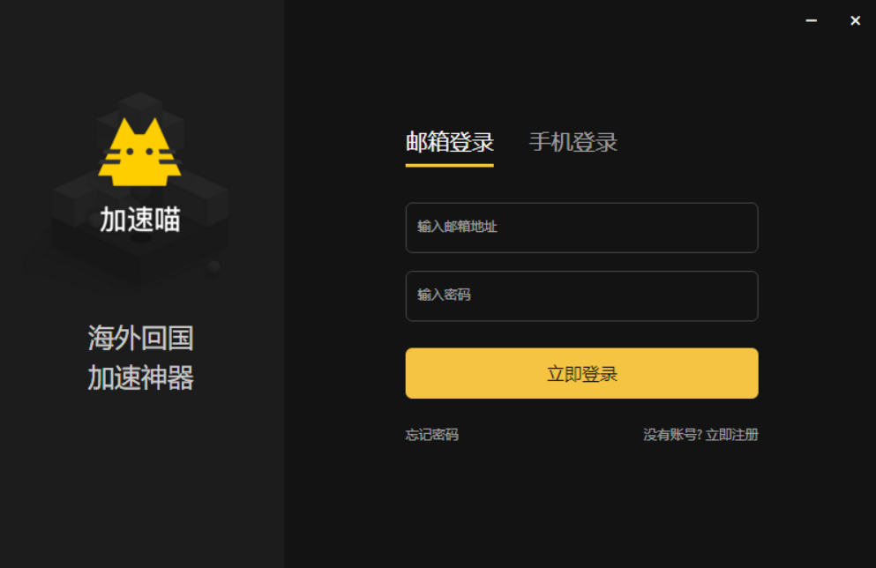Minimize the 加速喵 login window

(812, 20)
